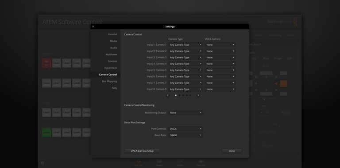
Task: Close the Settings dialog with the X
Action: pyautogui.click(x=93, y=26)
